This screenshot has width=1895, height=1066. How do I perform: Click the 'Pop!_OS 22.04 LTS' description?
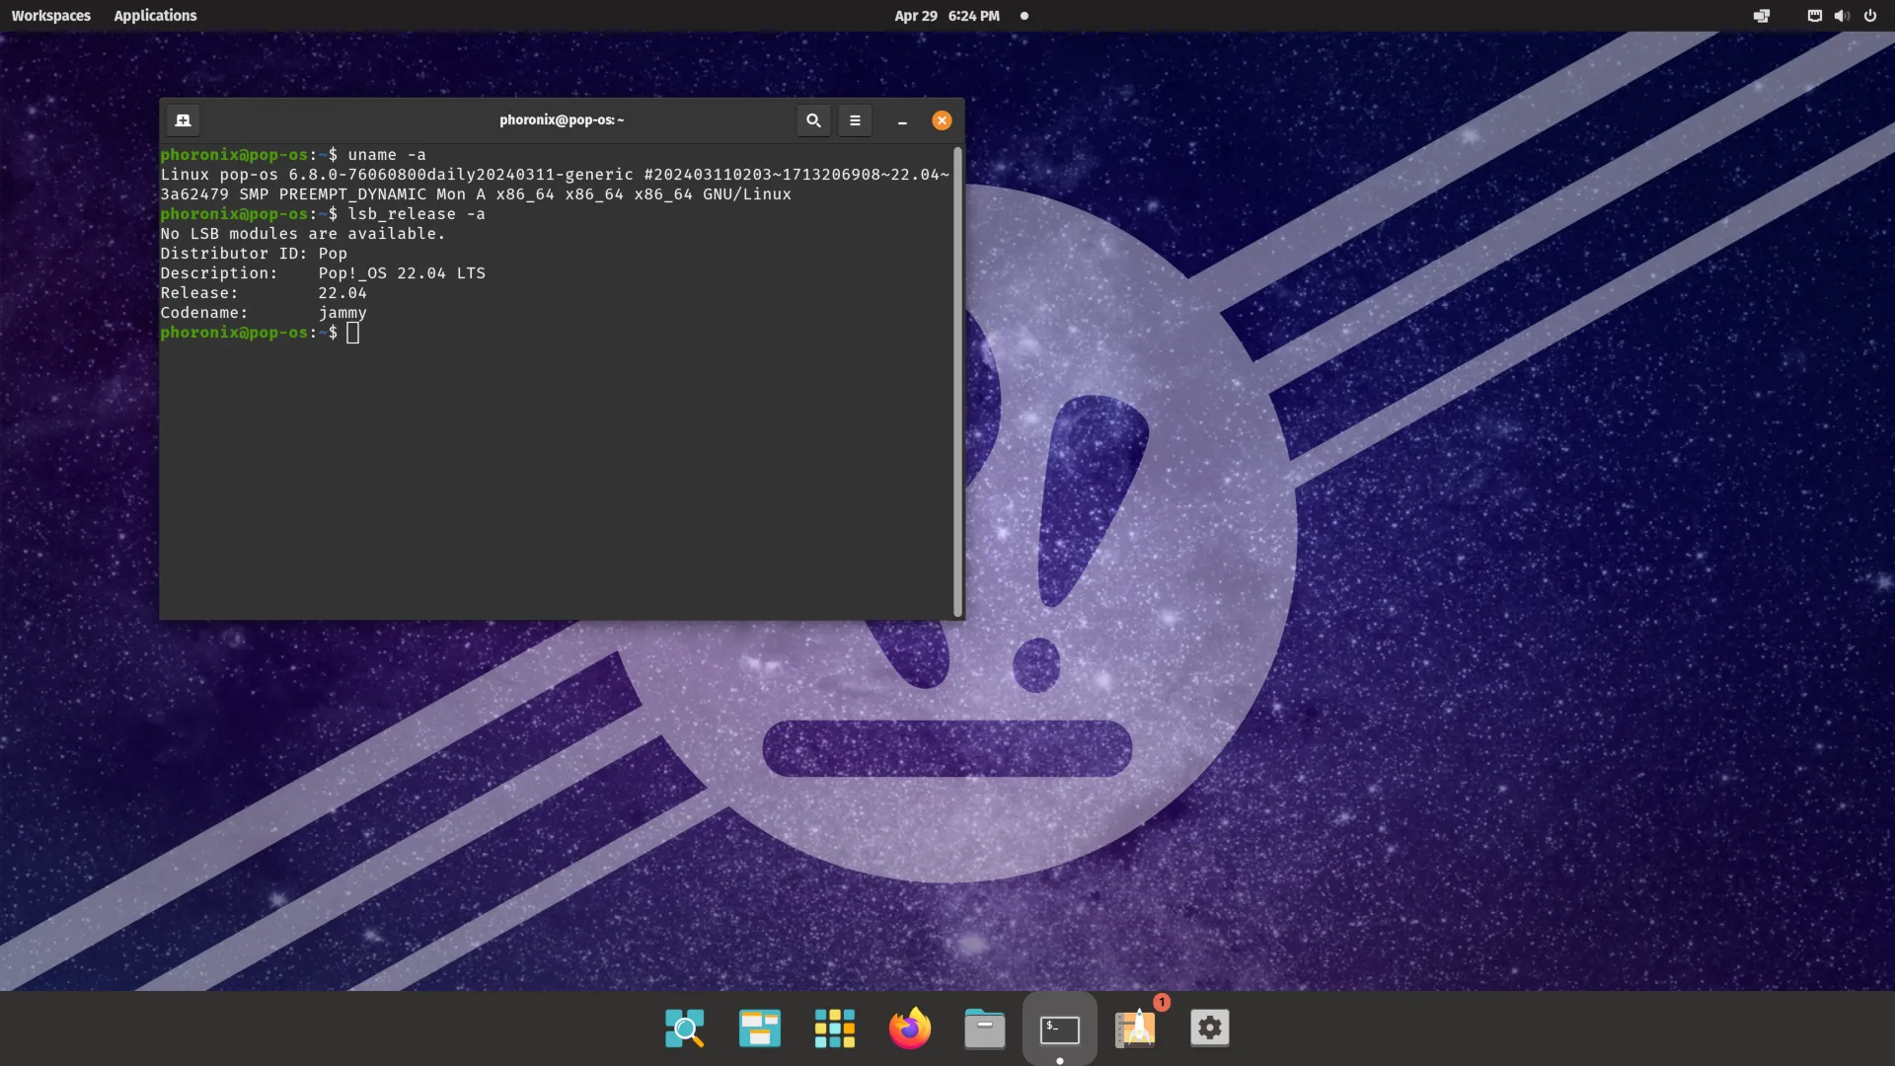[402, 273]
